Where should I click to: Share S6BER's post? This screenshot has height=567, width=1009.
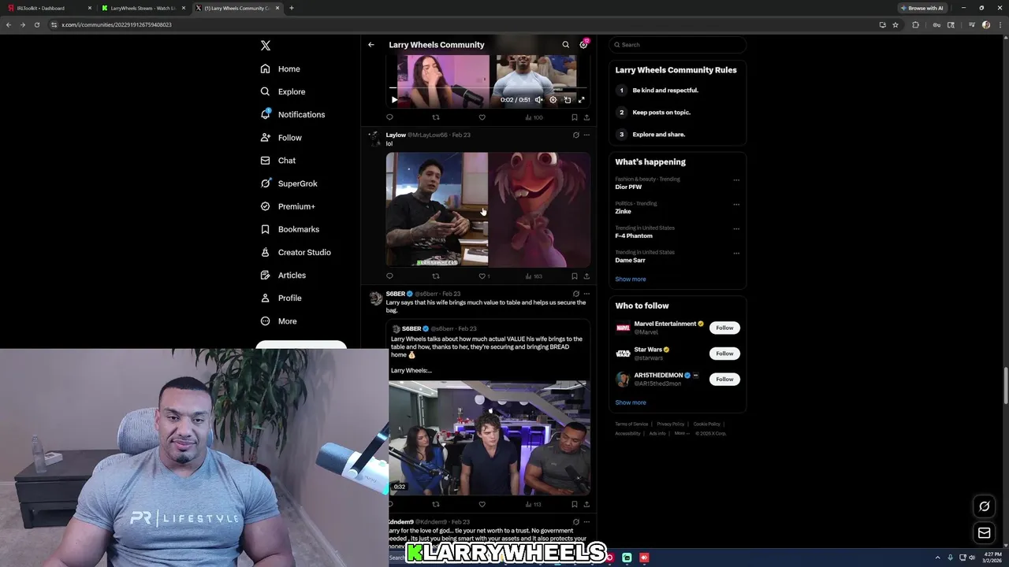pos(586,504)
